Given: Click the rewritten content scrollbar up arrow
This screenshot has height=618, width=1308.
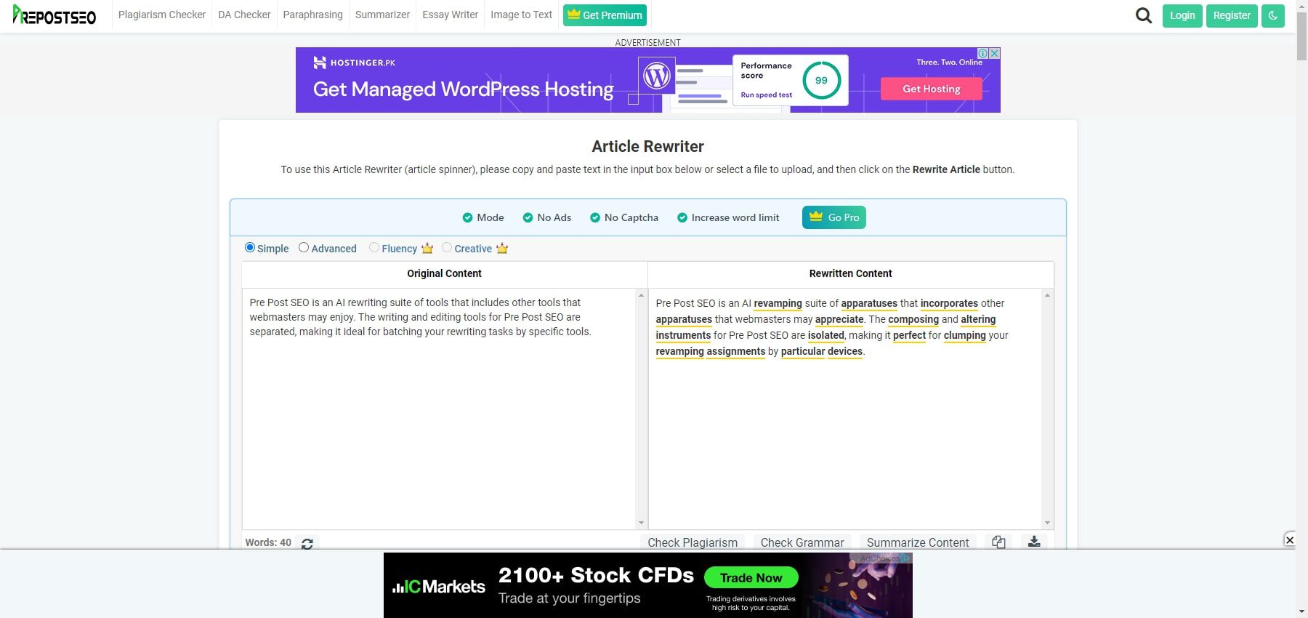Looking at the screenshot, I should (x=1047, y=295).
